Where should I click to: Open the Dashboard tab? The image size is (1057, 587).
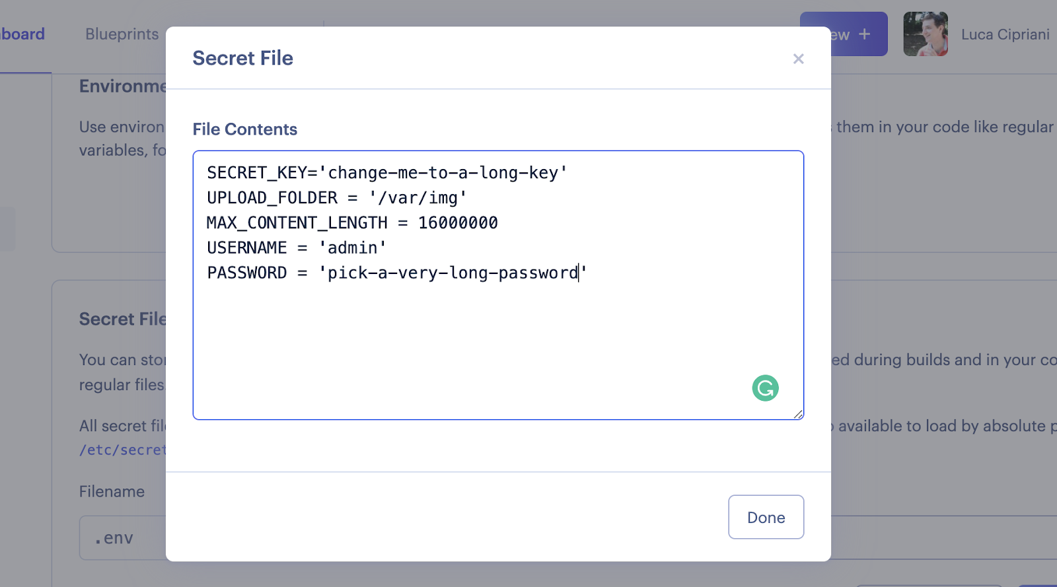point(22,34)
